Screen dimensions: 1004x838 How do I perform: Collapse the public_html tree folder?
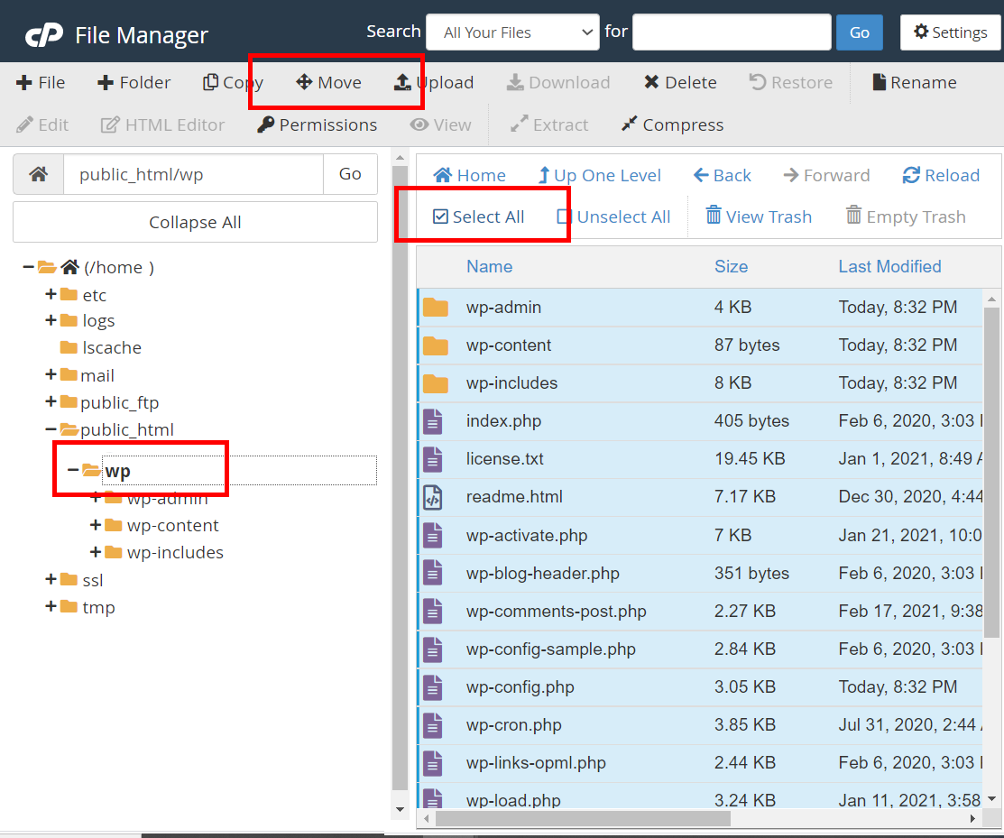coord(51,429)
